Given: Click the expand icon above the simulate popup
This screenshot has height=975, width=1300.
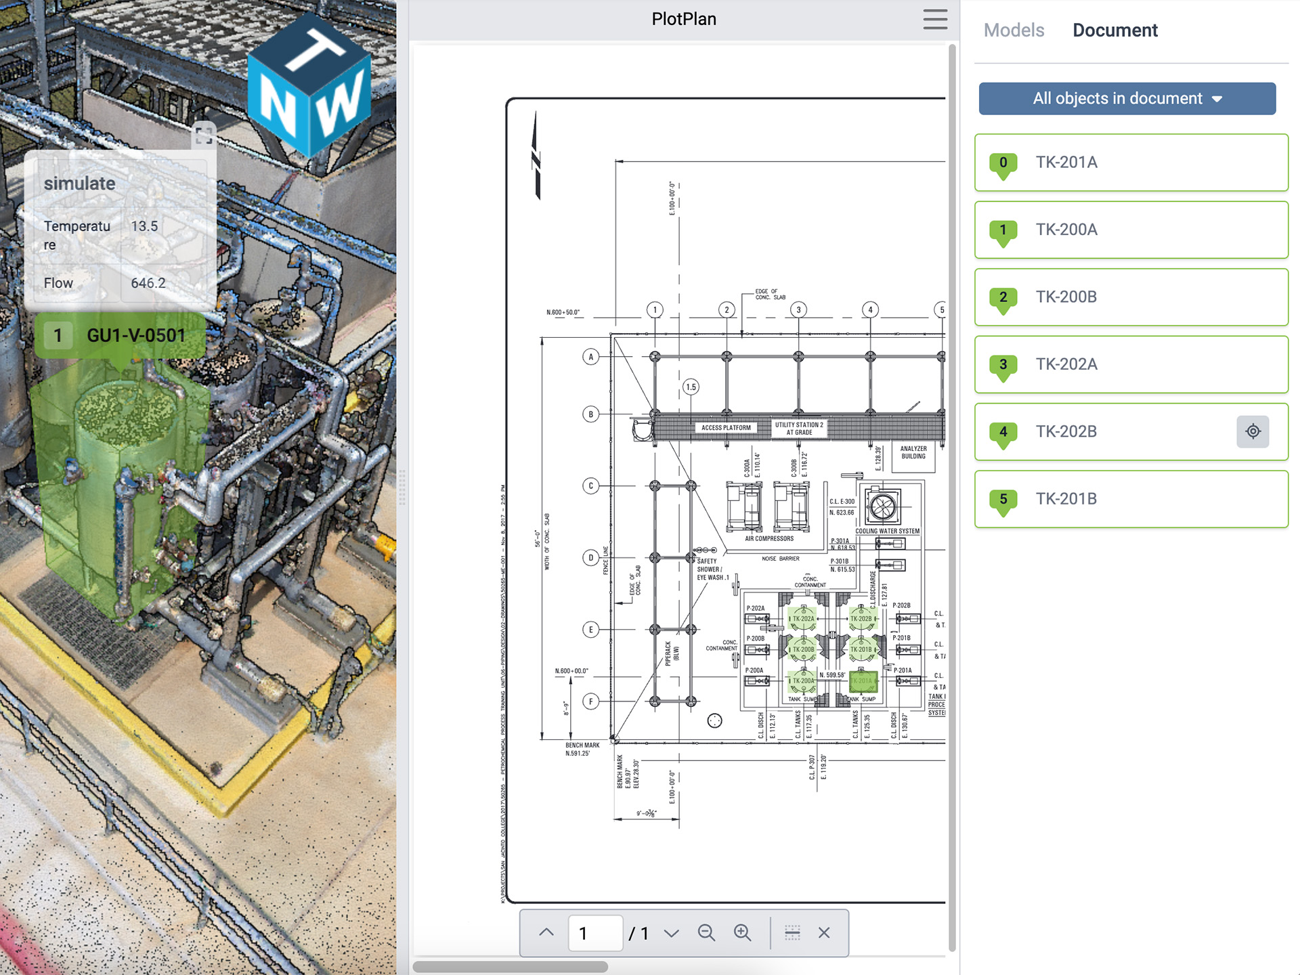Looking at the screenshot, I should click(204, 135).
